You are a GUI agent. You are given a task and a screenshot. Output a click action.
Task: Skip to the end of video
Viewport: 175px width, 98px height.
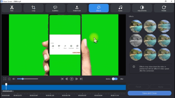81,79
